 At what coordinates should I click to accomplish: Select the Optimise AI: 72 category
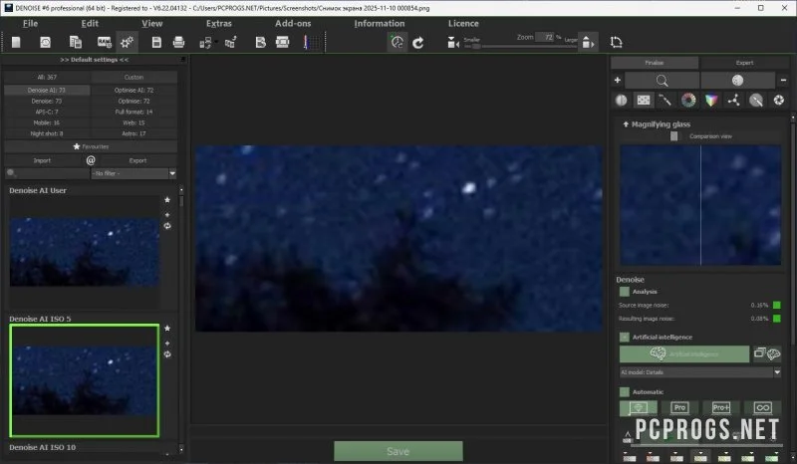point(134,90)
